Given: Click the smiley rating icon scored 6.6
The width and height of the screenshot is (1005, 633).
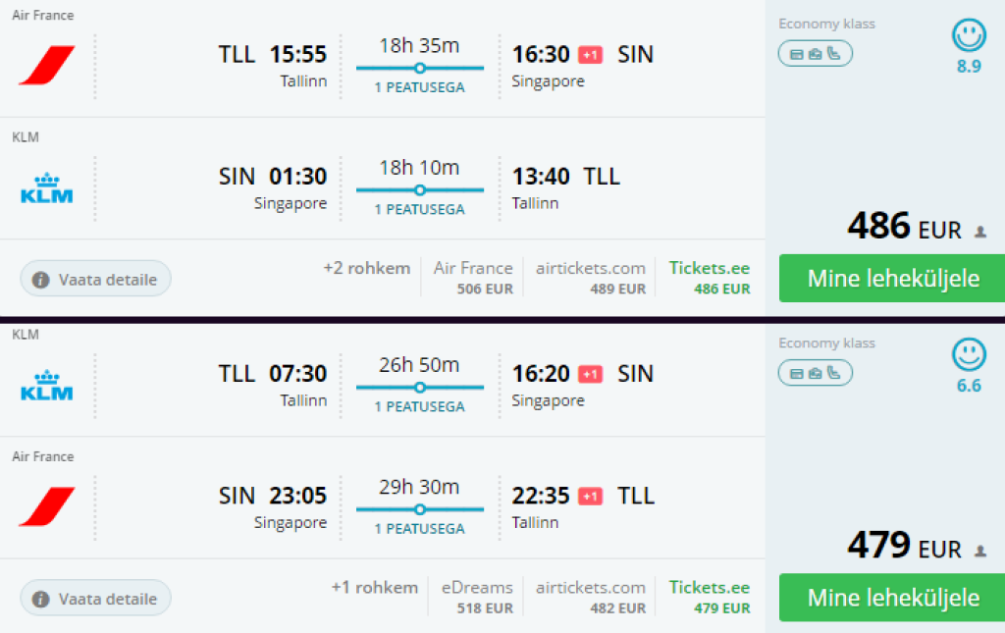Looking at the screenshot, I should (969, 355).
